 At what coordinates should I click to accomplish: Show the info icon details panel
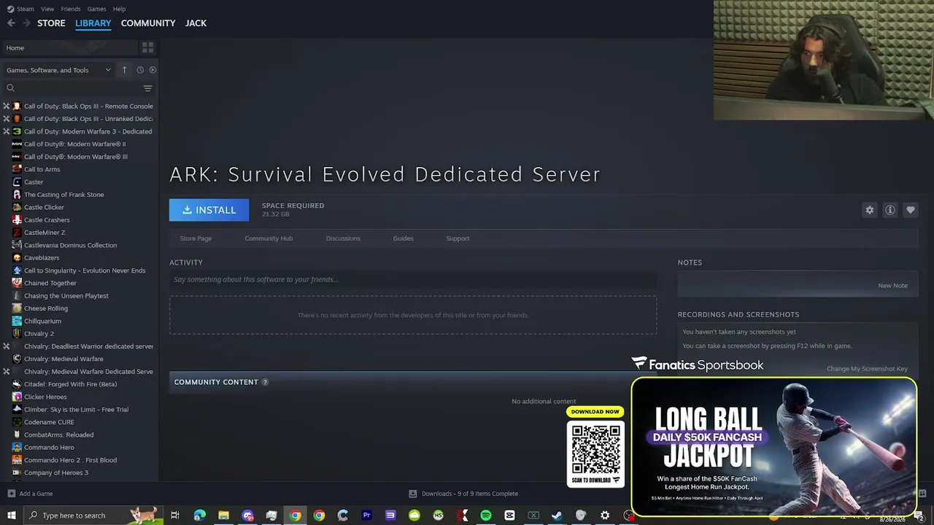(x=890, y=210)
